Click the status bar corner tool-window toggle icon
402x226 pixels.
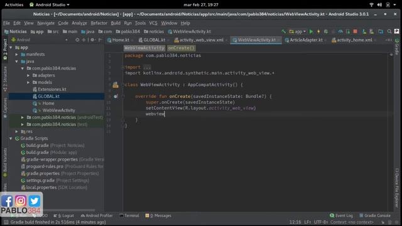click(6, 222)
